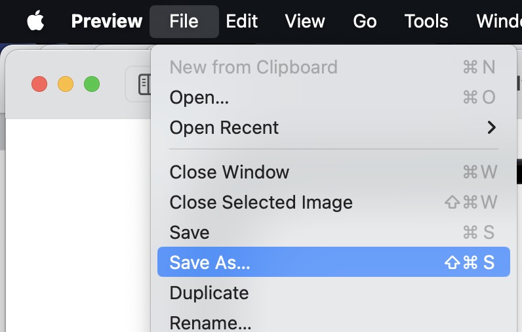
Task: Click the yellow minimize button
Action: pyautogui.click(x=66, y=84)
